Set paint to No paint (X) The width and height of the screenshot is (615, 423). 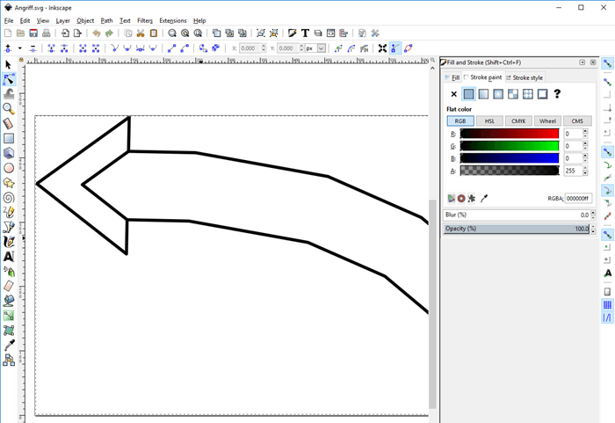click(x=454, y=94)
